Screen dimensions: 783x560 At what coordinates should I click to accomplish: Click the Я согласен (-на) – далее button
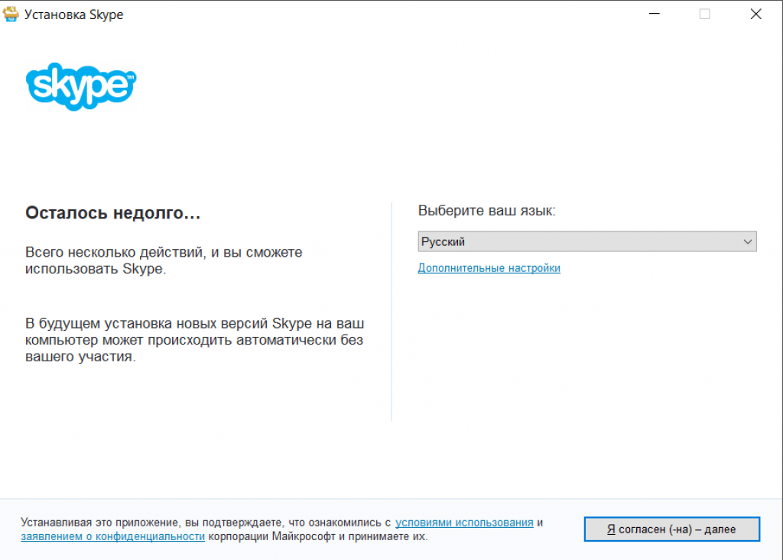click(672, 529)
